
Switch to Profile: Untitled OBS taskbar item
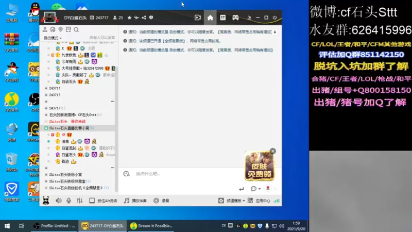[55, 226]
